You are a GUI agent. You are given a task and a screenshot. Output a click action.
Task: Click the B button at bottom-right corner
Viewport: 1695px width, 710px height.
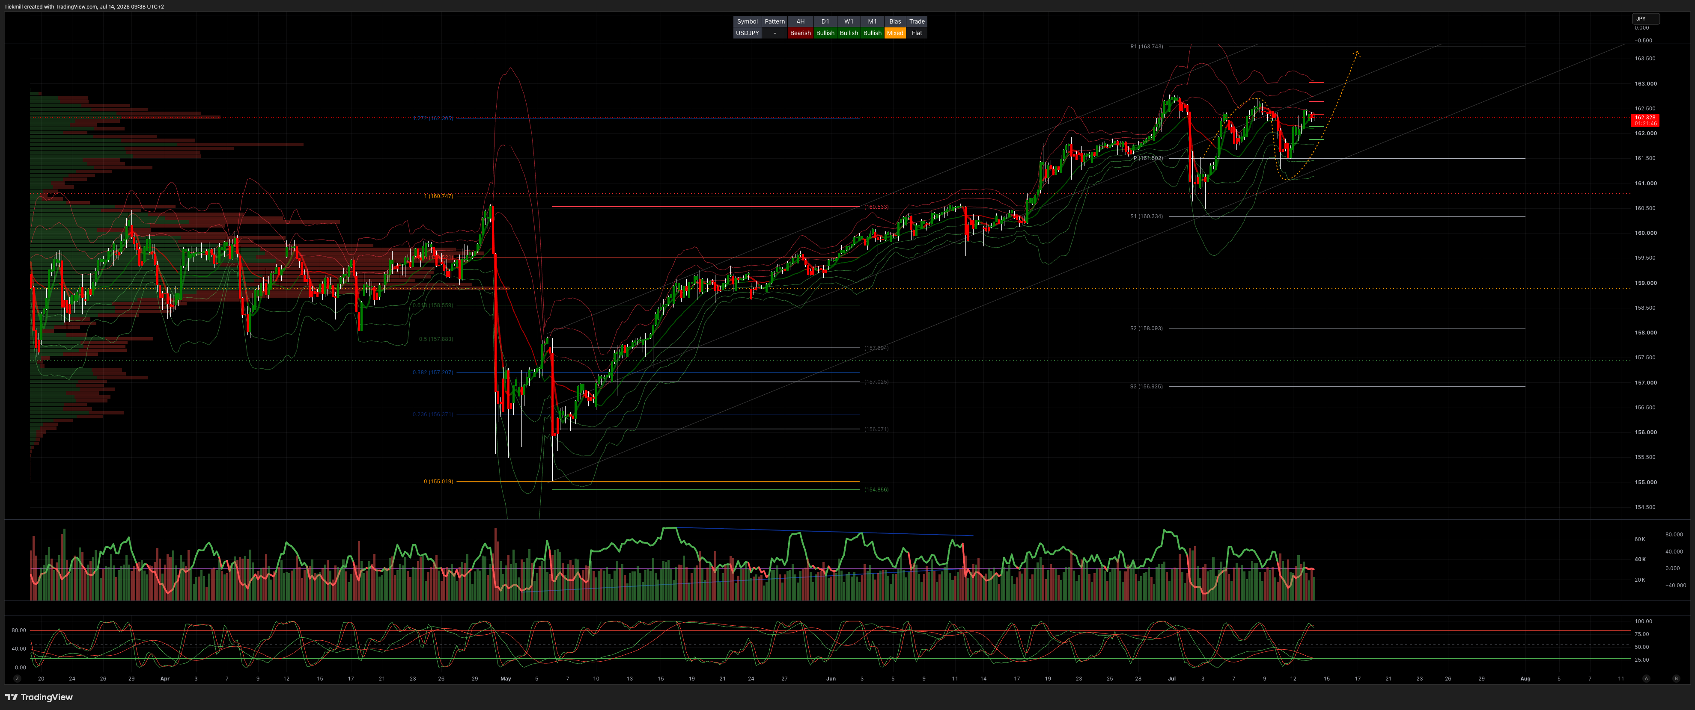1676,678
